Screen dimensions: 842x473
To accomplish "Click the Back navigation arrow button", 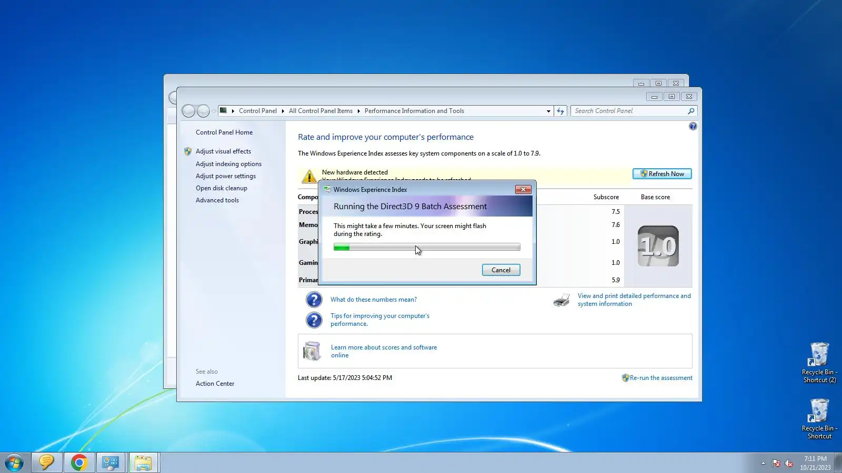I will pos(188,111).
